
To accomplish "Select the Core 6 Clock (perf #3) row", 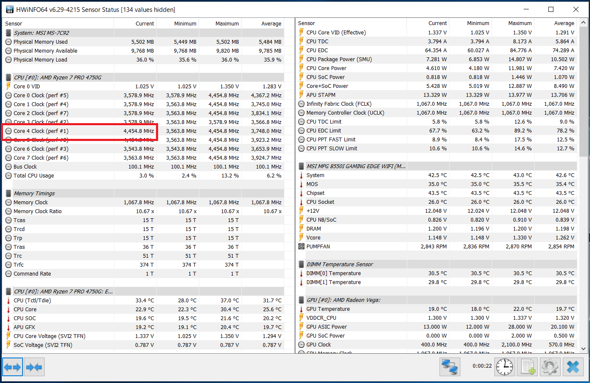I will pos(143,149).
